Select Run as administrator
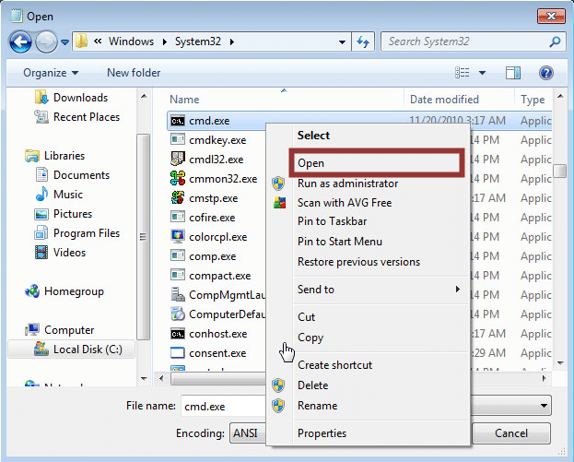Viewport: 574px width, 462px height. [347, 184]
